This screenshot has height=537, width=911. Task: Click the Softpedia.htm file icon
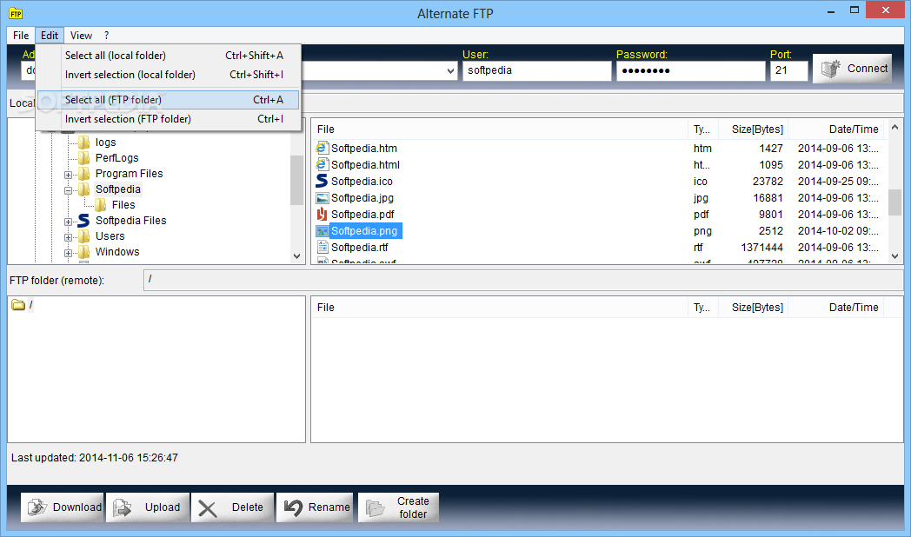point(322,148)
